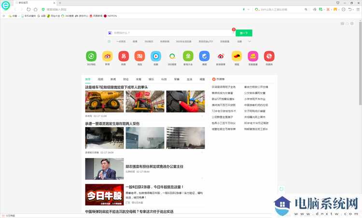Go to the browser home page icon
This screenshot has width=362, height=218.
[x=36, y=10]
